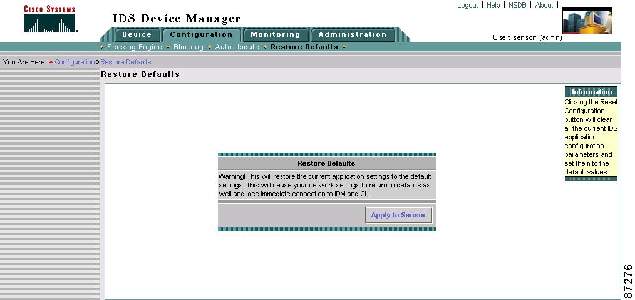Viewport: 635px width, 300px height.
Task: Select Auto Update in the submenu
Action: (237, 47)
